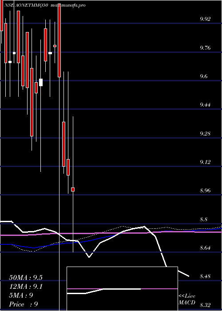Click the 8.64 price axis label

coord(205,248)
